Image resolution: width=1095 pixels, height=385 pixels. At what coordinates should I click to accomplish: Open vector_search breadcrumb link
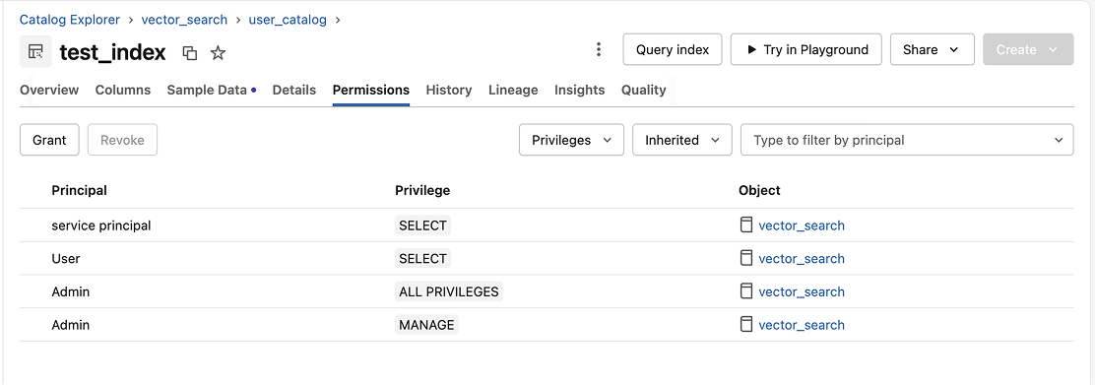[184, 20]
